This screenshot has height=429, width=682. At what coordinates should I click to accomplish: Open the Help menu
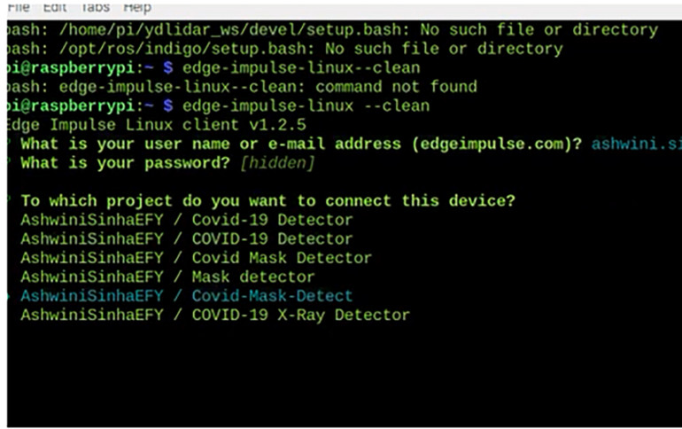click(137, 7)
